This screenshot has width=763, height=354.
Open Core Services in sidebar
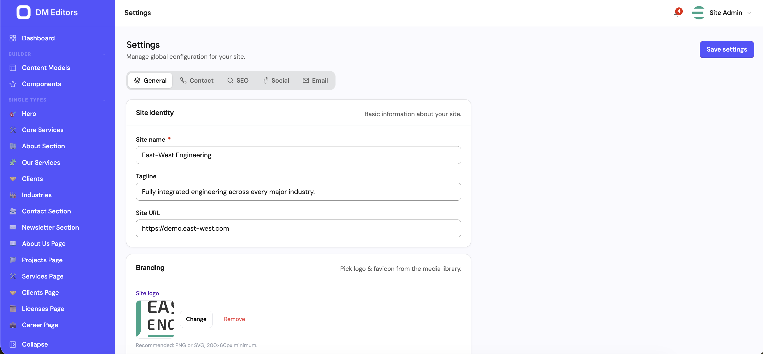point(43,130)
